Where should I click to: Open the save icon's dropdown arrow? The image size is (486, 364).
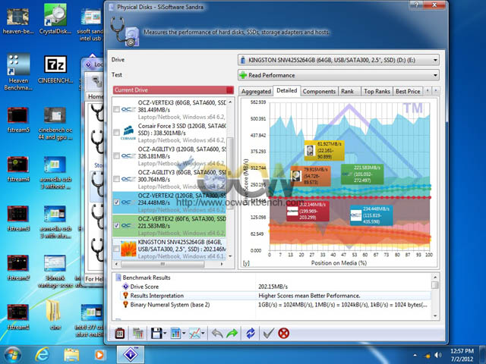[x=165, y=334]
